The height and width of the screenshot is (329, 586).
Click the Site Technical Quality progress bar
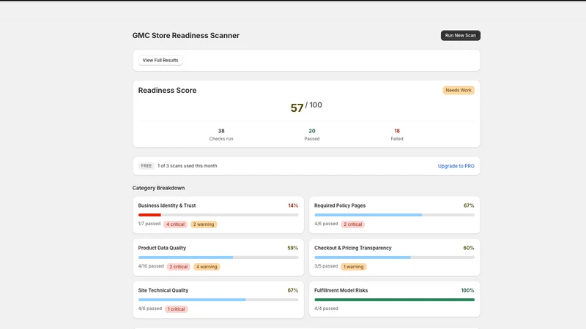click(x=218, y=300)
